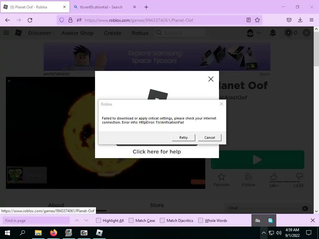This screenshot has height=239, width=319.
Task: Enable the Match Case checkbox
Action: (x=131, y=221)
